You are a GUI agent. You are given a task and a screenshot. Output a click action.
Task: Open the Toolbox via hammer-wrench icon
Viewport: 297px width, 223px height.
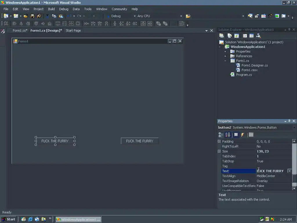(x=270, y=16)
